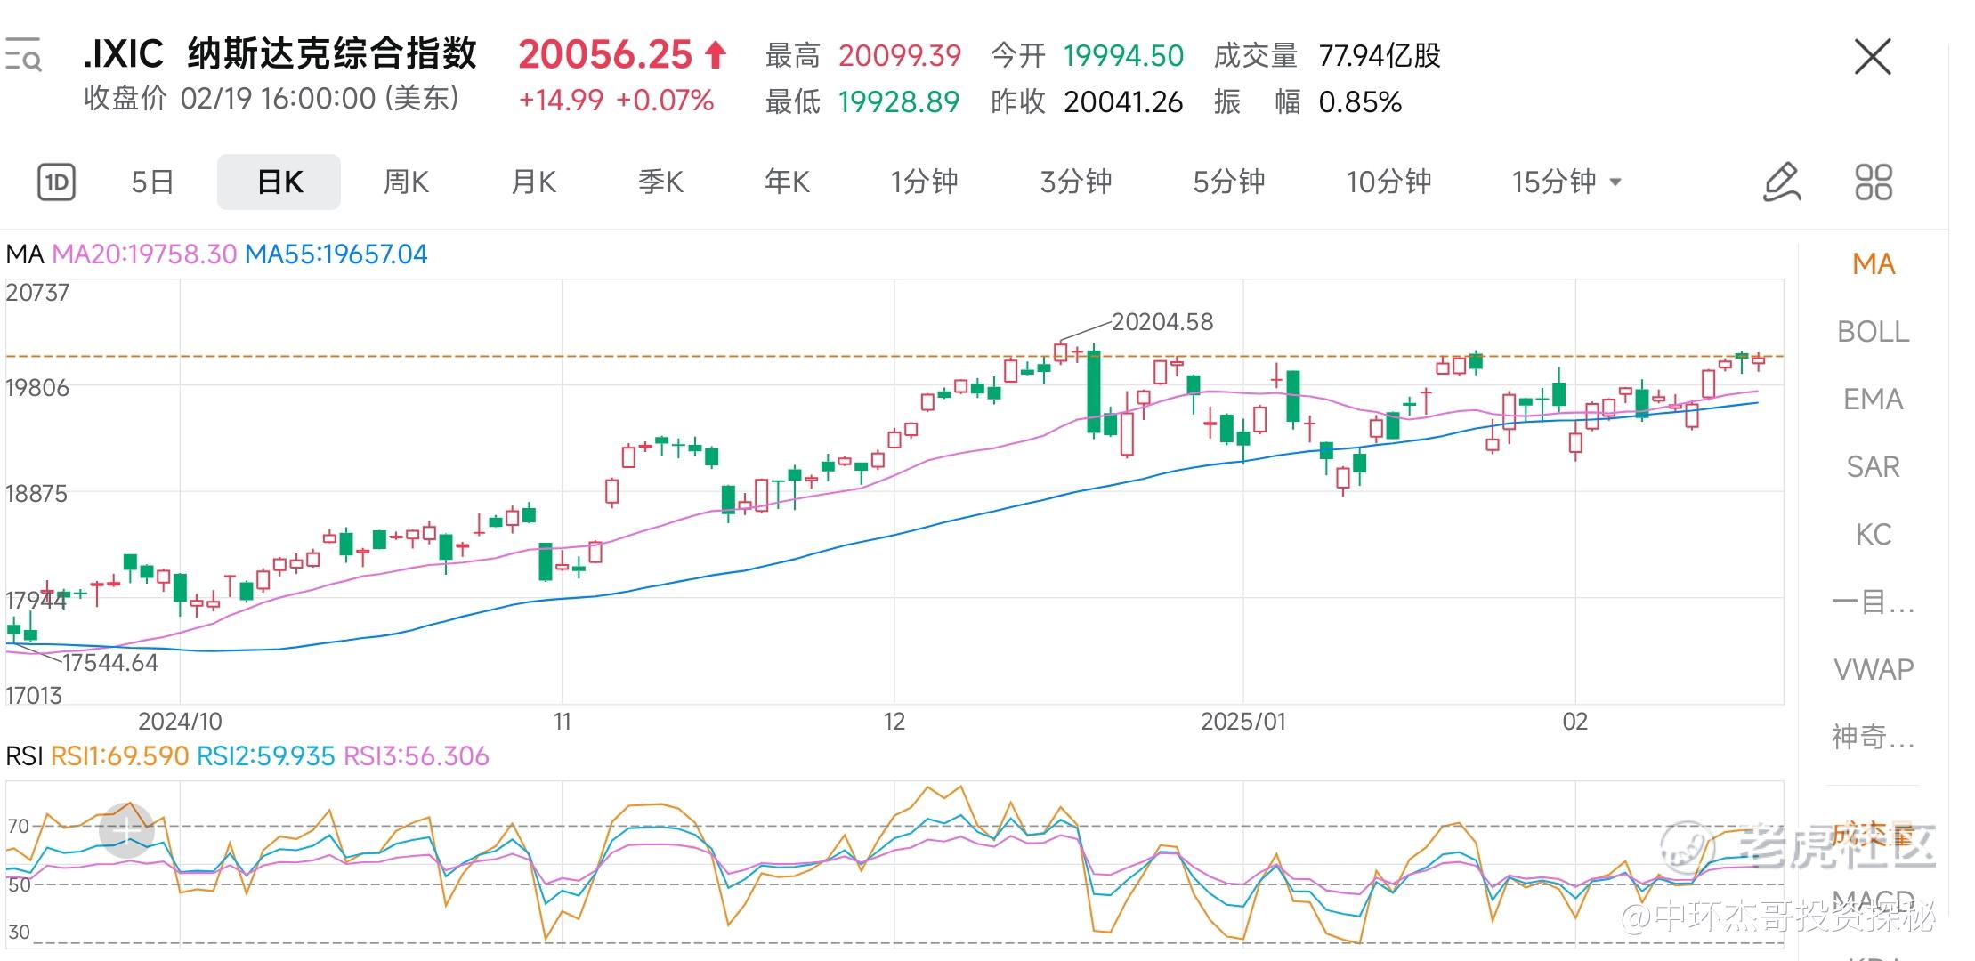Select the VWAP indicator option

click(1873, 669)
